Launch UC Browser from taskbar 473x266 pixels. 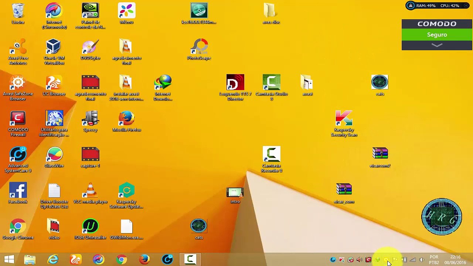coord(76,260)
